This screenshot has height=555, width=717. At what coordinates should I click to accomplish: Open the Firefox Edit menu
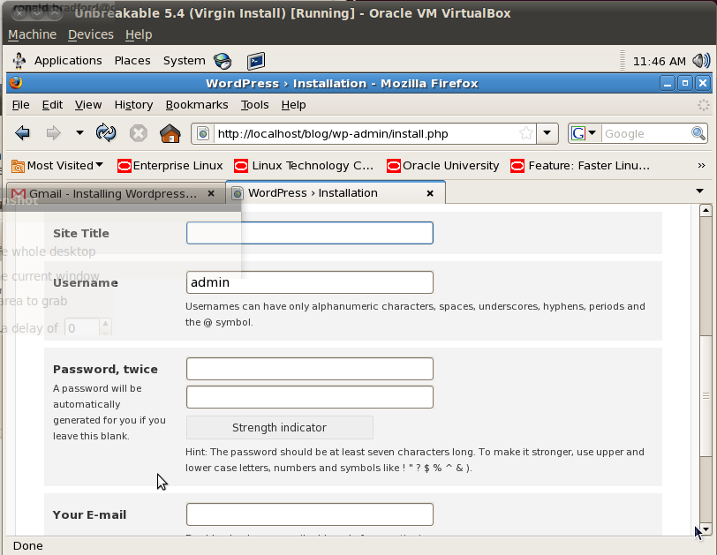pos(52,105)
